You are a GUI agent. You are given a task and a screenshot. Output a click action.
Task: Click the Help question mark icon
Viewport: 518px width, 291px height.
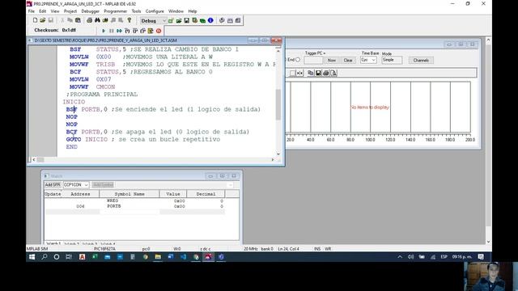pyautogui.click(x=129, y=20)
